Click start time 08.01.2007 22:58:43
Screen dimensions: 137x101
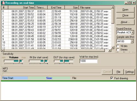tap(23, 30)
